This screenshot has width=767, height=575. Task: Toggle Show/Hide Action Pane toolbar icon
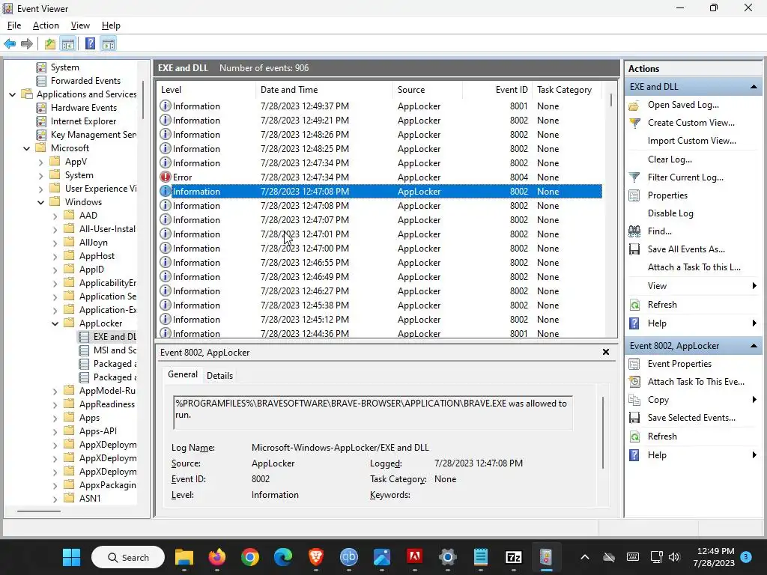(109, 44)
